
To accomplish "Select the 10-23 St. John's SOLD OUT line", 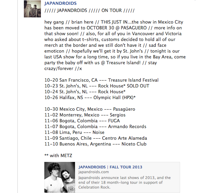I will click(x=97, y=86).
